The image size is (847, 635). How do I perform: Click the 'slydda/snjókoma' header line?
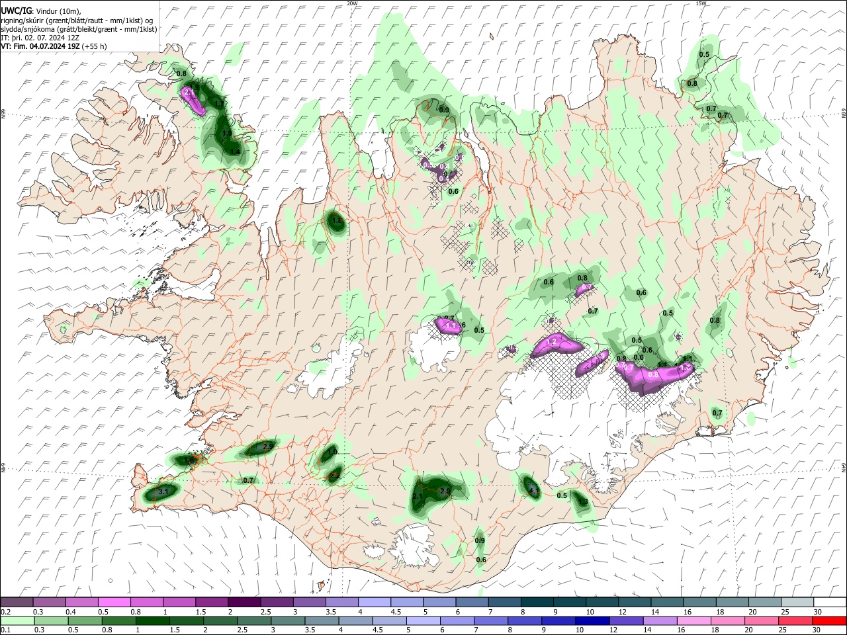click(79, 29)
